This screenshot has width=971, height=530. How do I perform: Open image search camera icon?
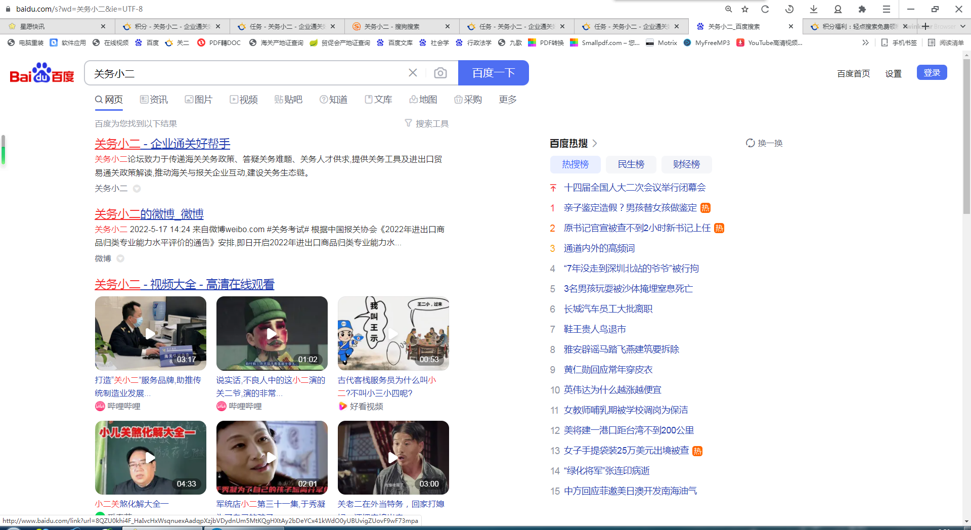pyautogui.click(x=440, y=73)
